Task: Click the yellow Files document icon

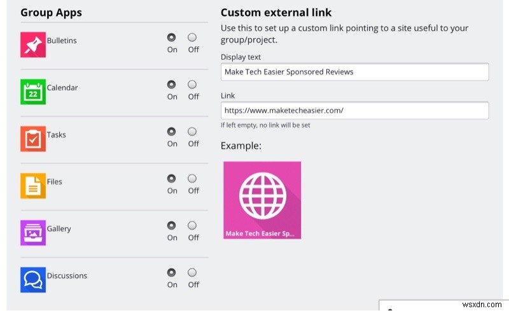Action: (x=33, y=186)
